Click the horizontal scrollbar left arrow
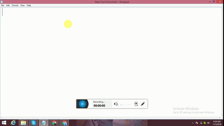 pos(1,118)
